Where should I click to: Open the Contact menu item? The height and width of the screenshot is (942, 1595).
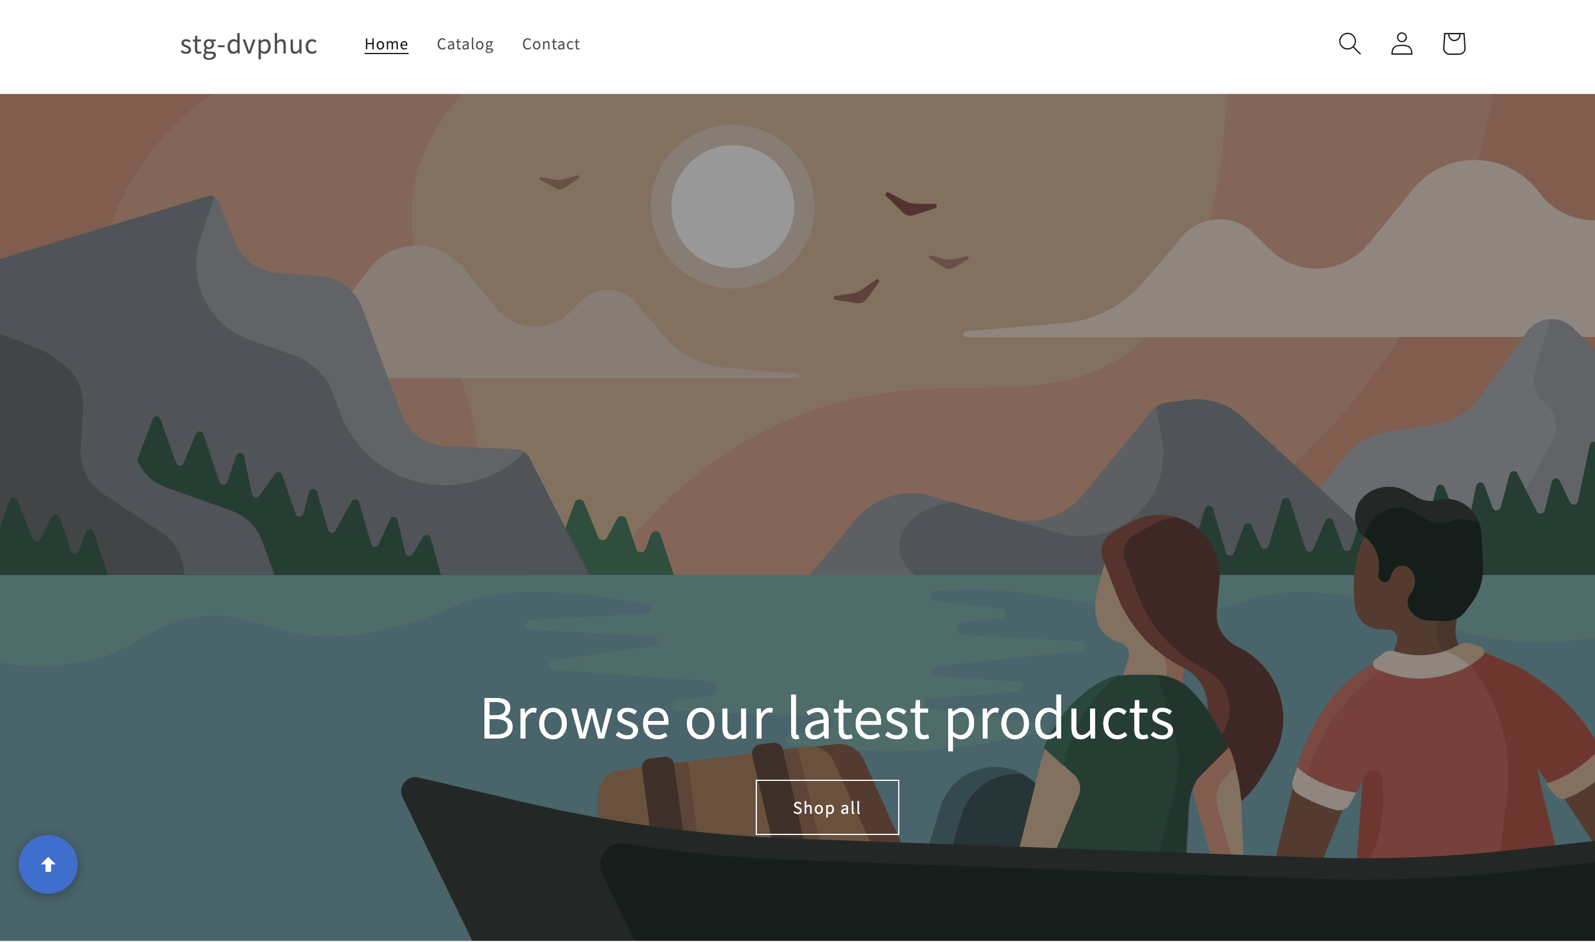551,44
